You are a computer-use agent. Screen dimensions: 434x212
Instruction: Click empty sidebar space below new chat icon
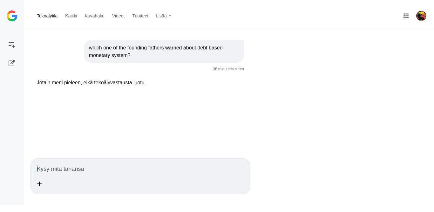point(12,127)
